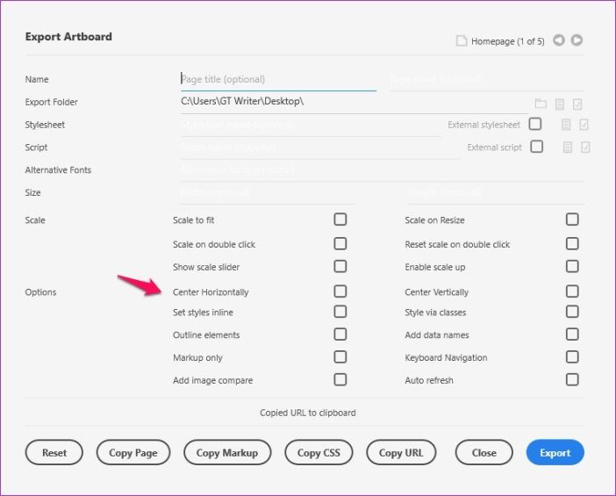Screen dimensions: 616x496
Task: Click the list icon in Stylesheet row
Action: point(566,125)
